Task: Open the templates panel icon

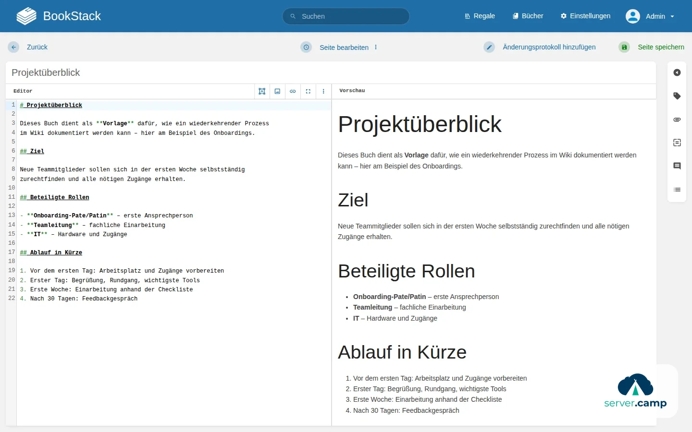Action: pos(677,143)
